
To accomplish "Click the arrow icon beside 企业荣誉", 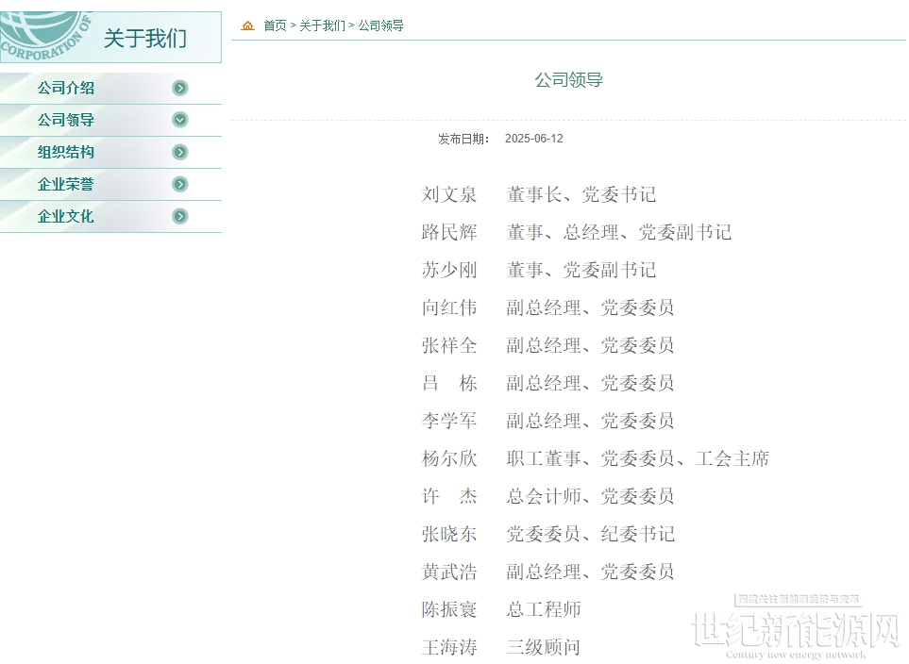I will tap(180, 184).
